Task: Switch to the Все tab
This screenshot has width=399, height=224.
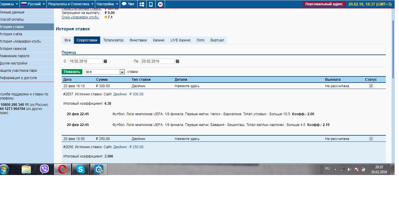Action: coord(67,40)
